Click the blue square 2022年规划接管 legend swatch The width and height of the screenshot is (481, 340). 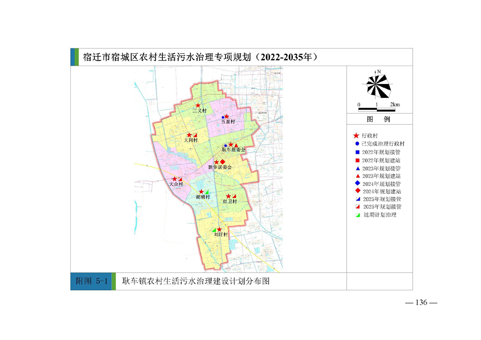356,152
